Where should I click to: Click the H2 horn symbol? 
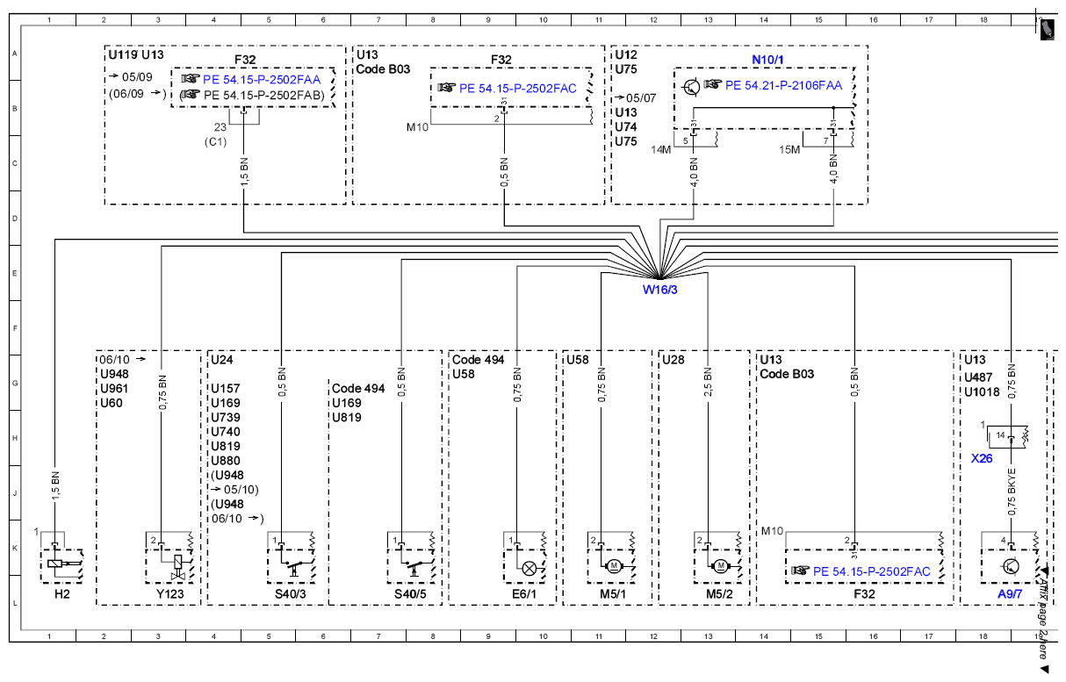point(61,566)
